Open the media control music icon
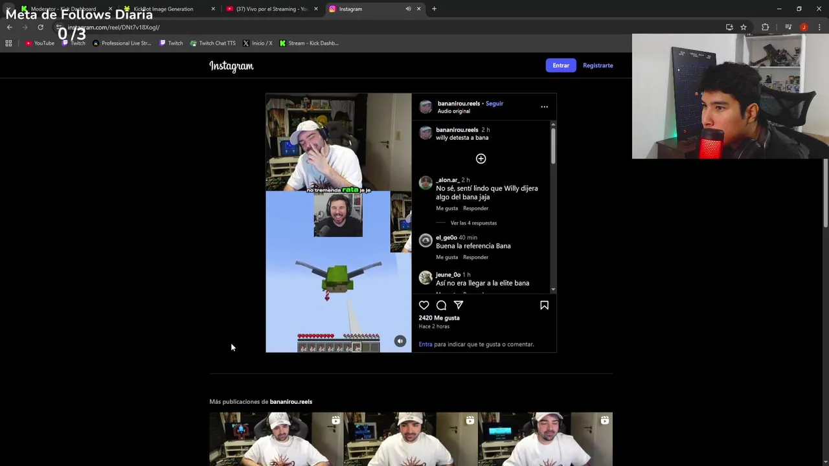The image size is (829, 466). 788,27
